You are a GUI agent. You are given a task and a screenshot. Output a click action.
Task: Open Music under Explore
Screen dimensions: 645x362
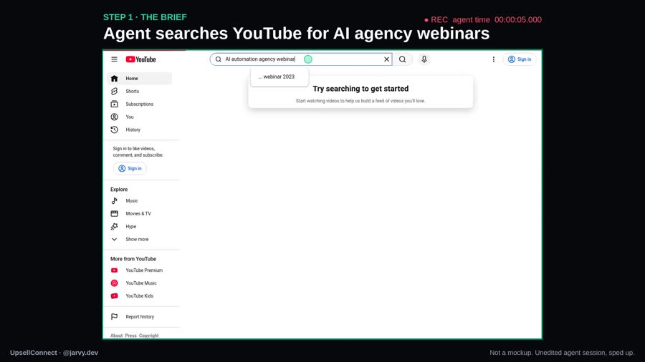pos(140,201)
